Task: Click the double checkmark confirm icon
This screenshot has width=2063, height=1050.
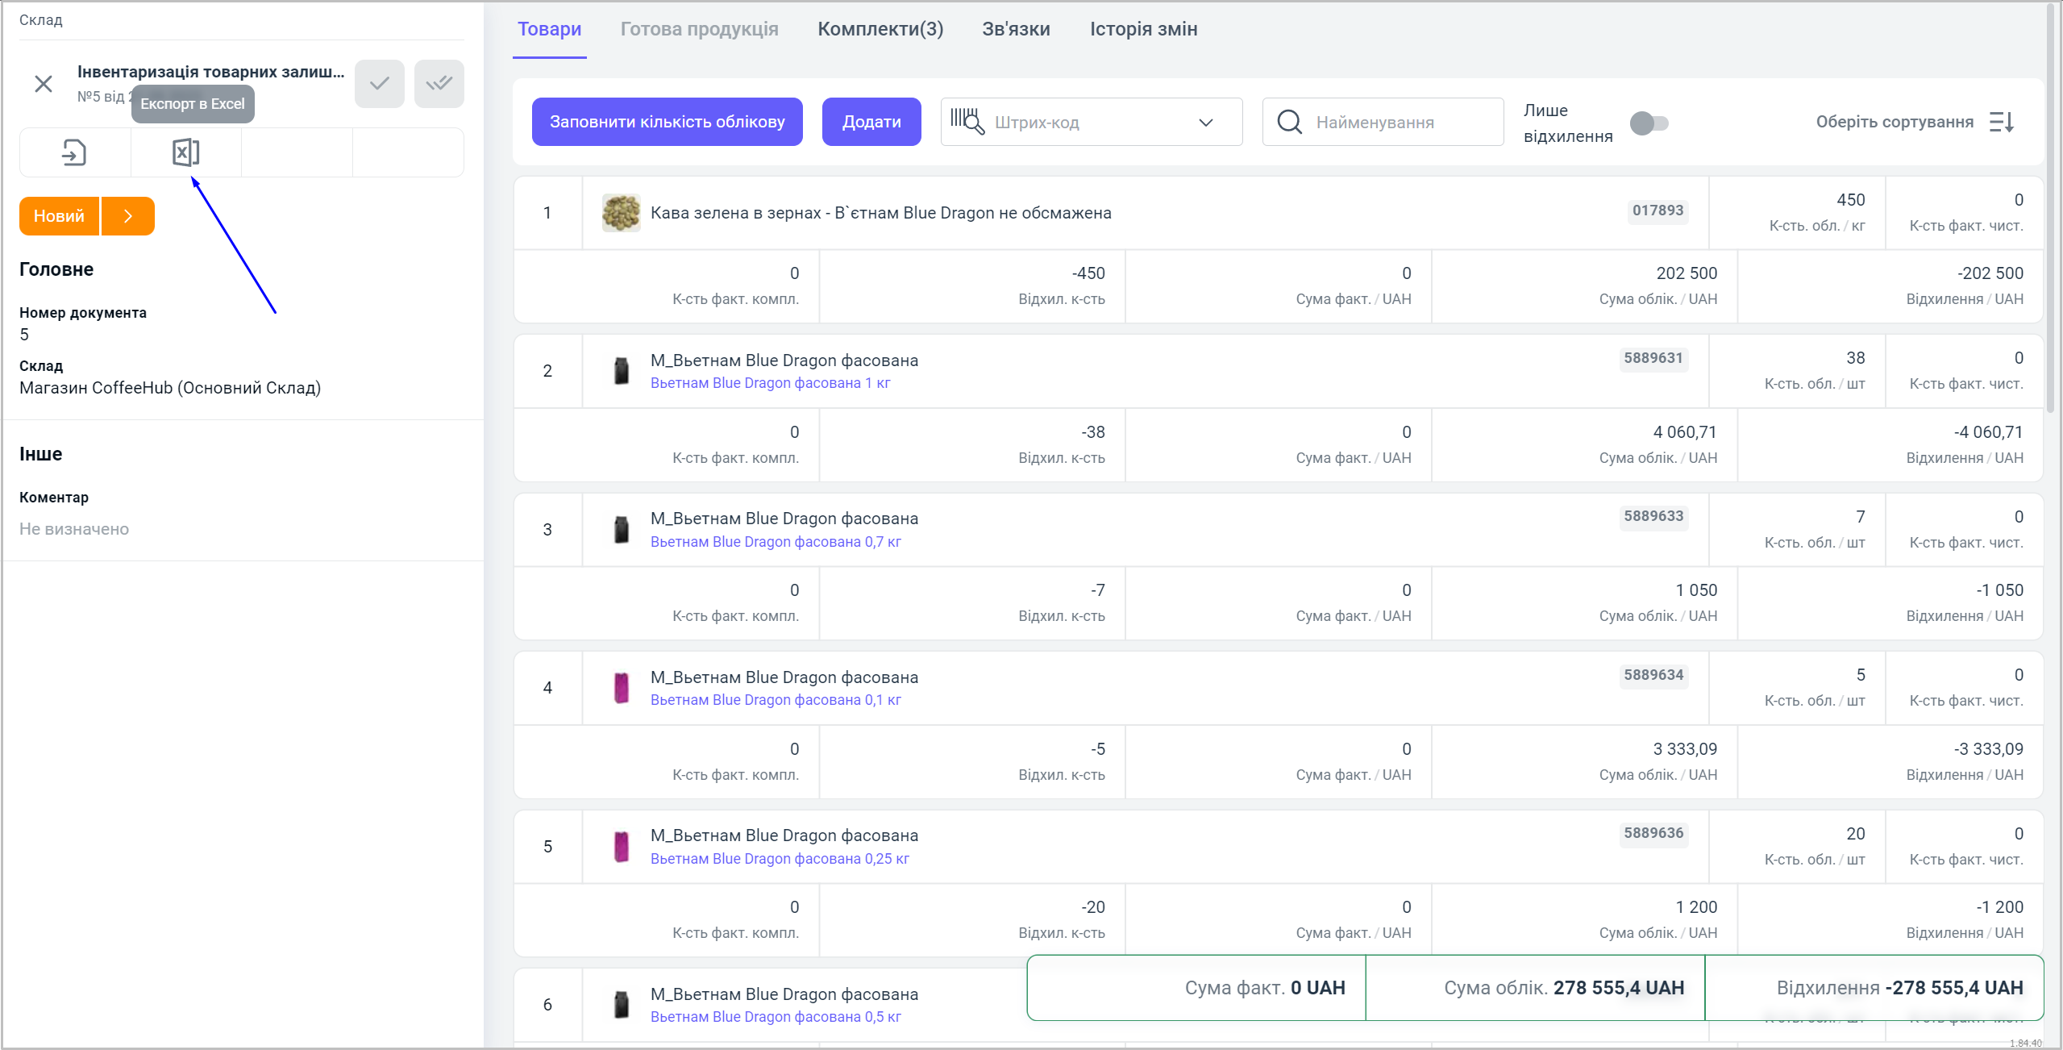Action: [439, 84]
